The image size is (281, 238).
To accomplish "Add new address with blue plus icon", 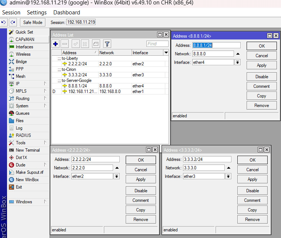I will click(55, 44).
